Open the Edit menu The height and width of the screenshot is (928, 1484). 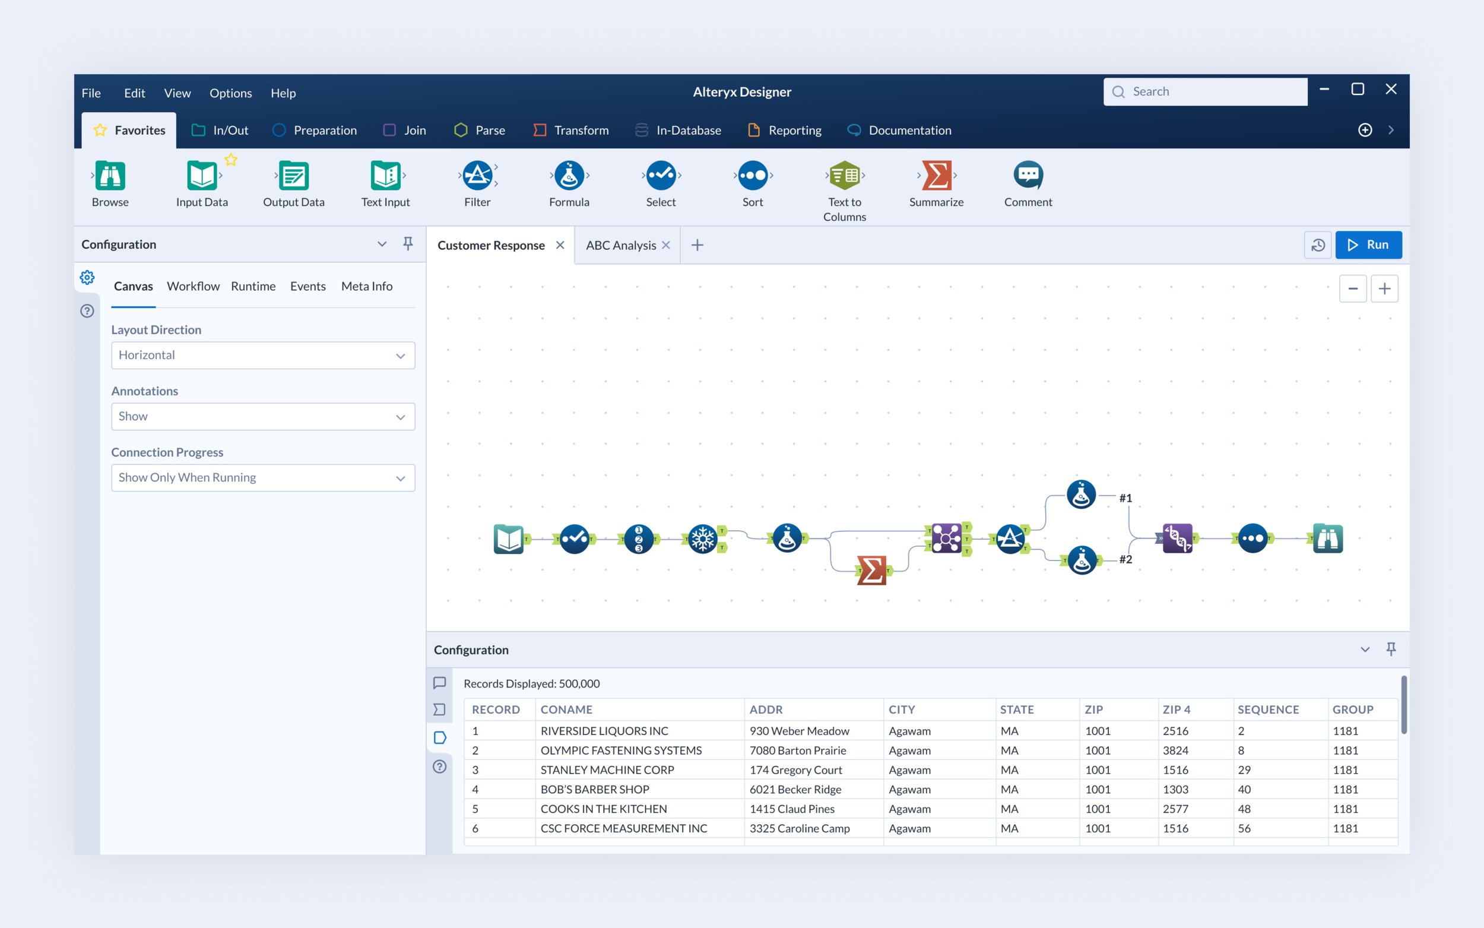click(134, 93)
